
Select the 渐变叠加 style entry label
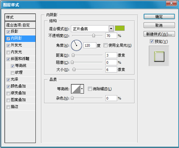tap(18, 93)
